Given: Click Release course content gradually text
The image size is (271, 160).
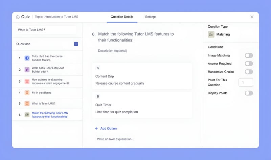Looking at the screenshot, I should tap(120, 83).
